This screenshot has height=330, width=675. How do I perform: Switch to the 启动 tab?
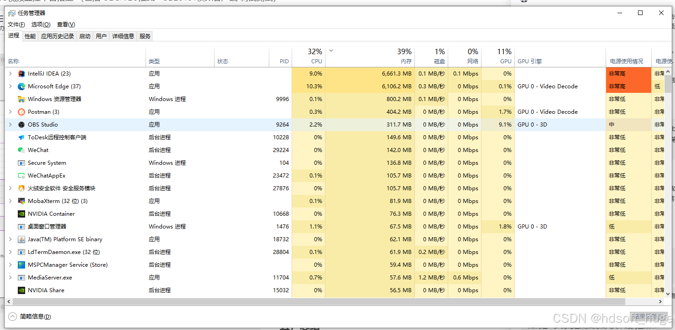(x=85, y=36)
